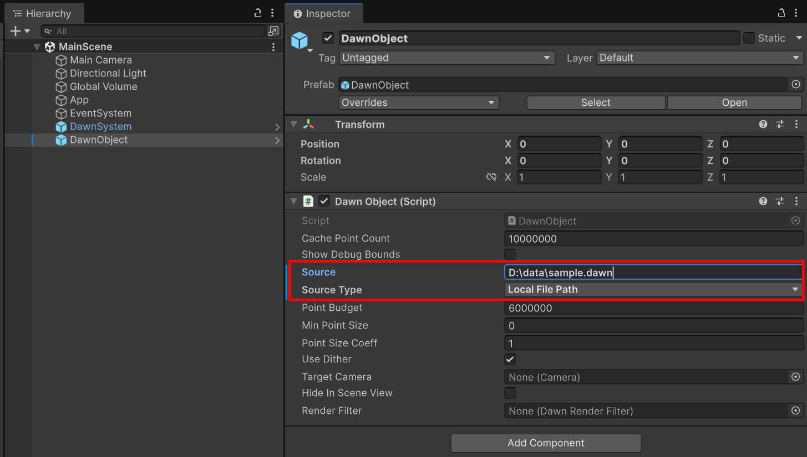This screenshot has width=807, height=457.
Task: Toggle the Use Dither checkbox
Action: point(510,359)
